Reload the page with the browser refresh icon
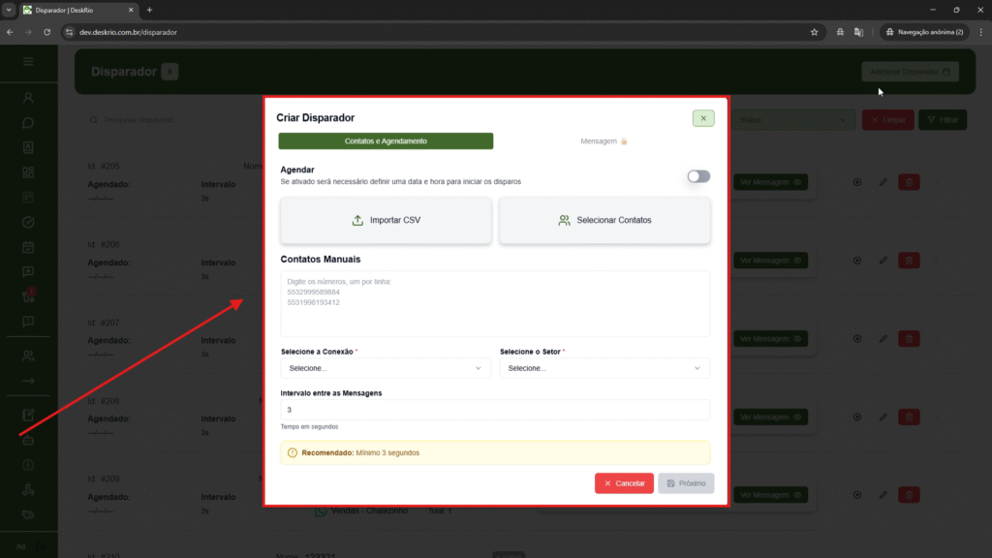The image size is (992, 558). tap(46, 32)
